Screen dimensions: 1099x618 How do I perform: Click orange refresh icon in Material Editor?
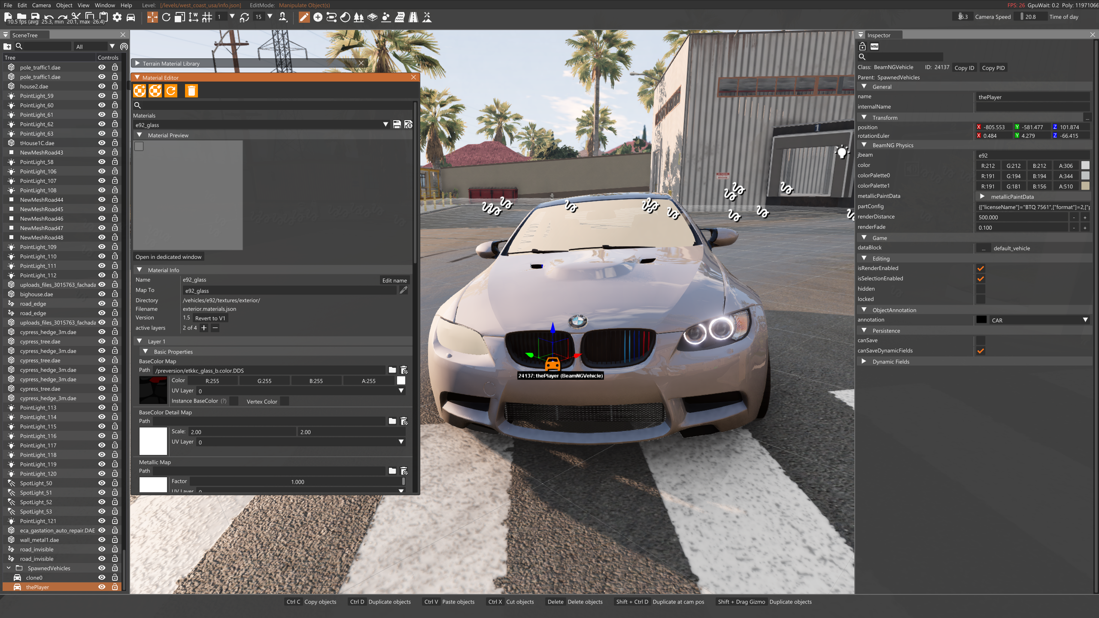pyautogui.click(x=171, y=91)
